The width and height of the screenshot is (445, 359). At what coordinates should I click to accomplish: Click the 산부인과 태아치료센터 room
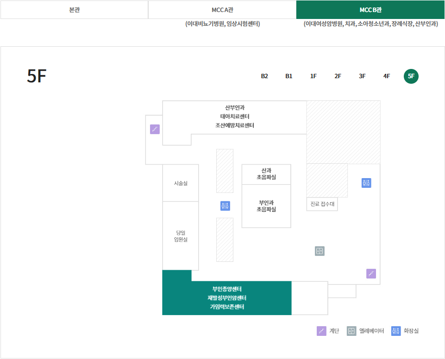235,117
